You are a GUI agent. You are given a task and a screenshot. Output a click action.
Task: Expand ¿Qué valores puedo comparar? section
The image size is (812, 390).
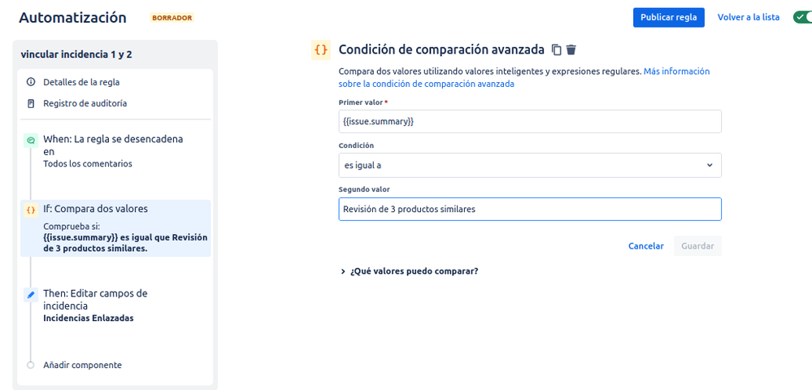[x=409, y=271]
